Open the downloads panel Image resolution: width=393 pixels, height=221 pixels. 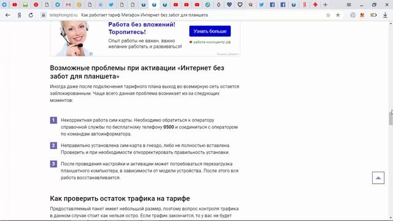[x=385, y=15]
